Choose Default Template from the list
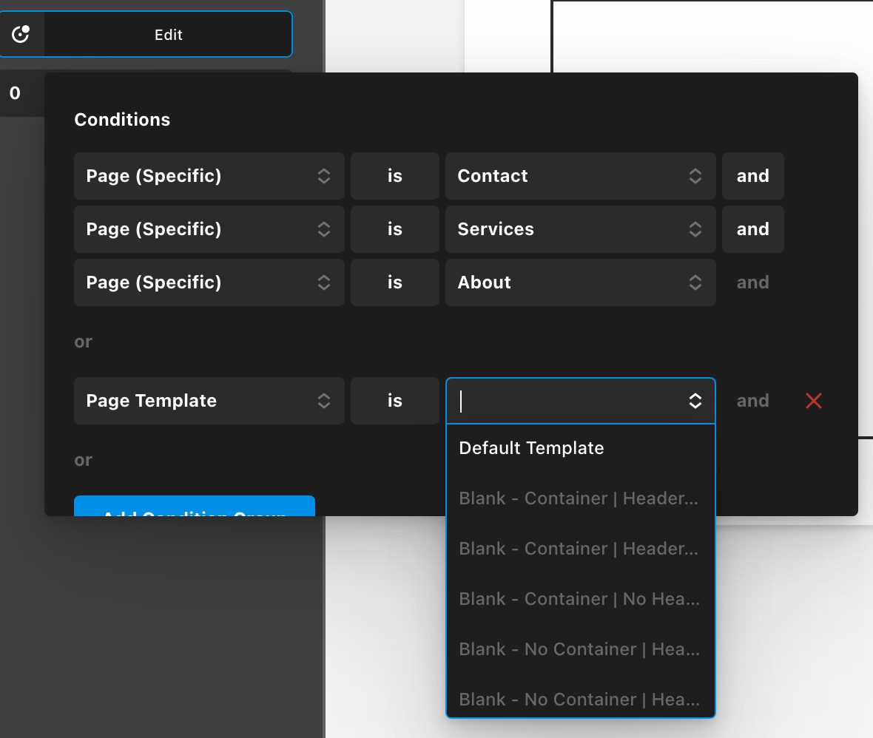Screen dimensions: 873x738 pyautogui.click(x=531, y=448)
